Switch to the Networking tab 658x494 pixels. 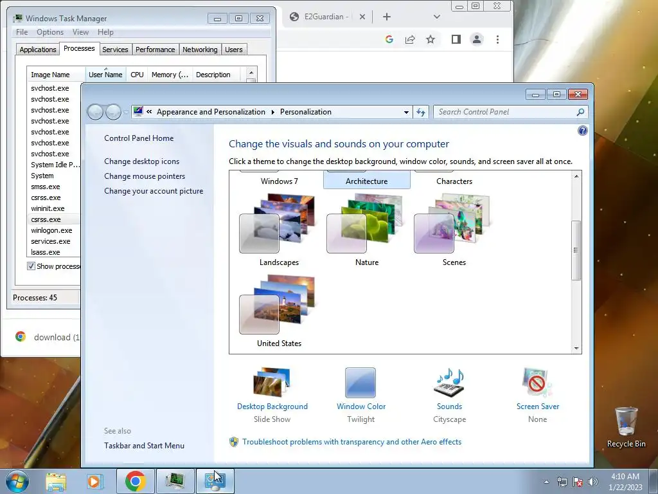coord(200,50)
